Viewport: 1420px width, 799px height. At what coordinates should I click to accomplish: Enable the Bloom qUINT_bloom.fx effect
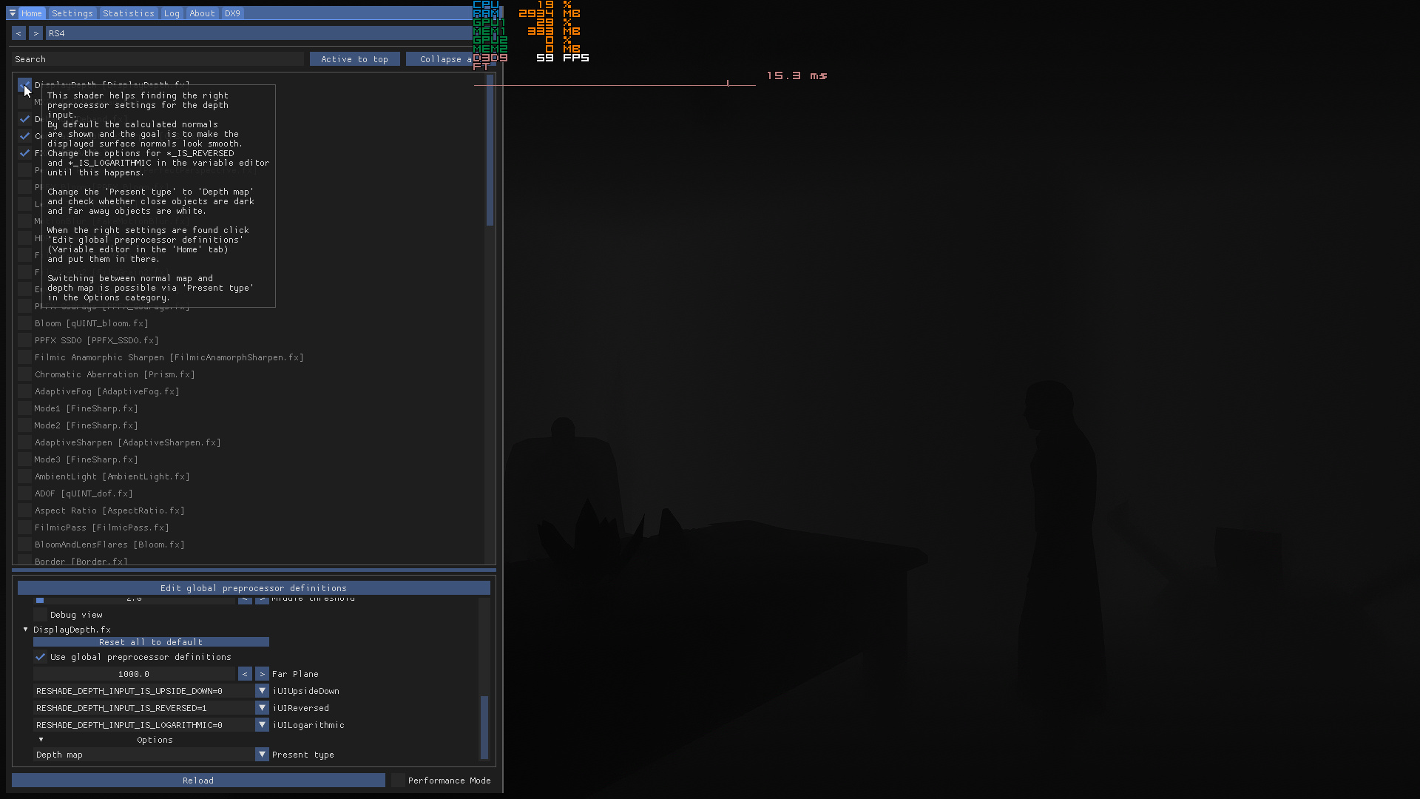pyautogui.click(x=25, y=323)
